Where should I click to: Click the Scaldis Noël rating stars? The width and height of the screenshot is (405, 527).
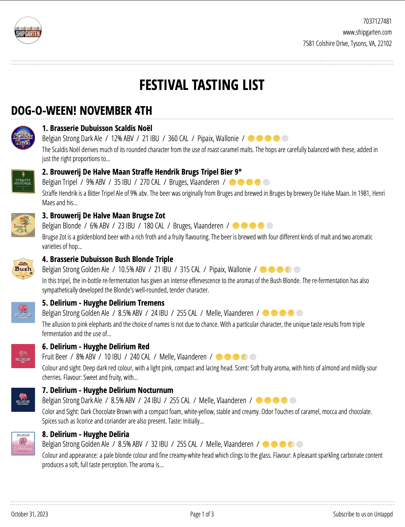[x=268, y=139]
